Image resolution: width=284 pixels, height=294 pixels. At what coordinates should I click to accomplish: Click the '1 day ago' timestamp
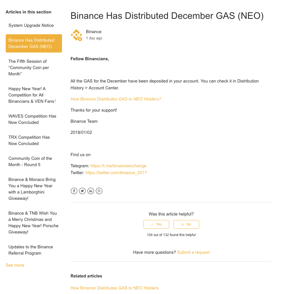94,38
